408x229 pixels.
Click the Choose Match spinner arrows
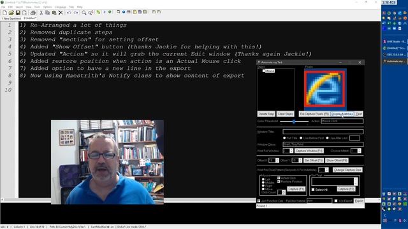tap(360, 151)
